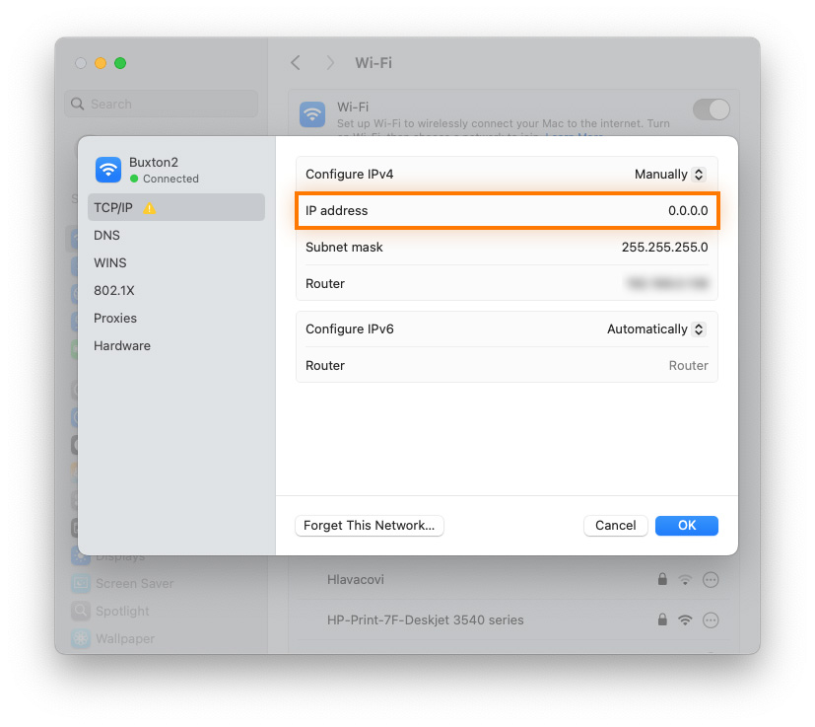Click the Wi-Fi icon in the background pane

(312, 114)
